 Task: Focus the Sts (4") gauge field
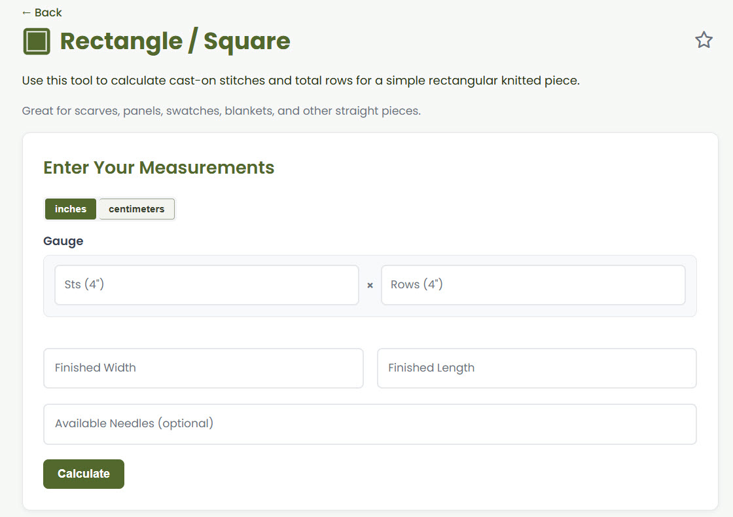click(207, 285)
